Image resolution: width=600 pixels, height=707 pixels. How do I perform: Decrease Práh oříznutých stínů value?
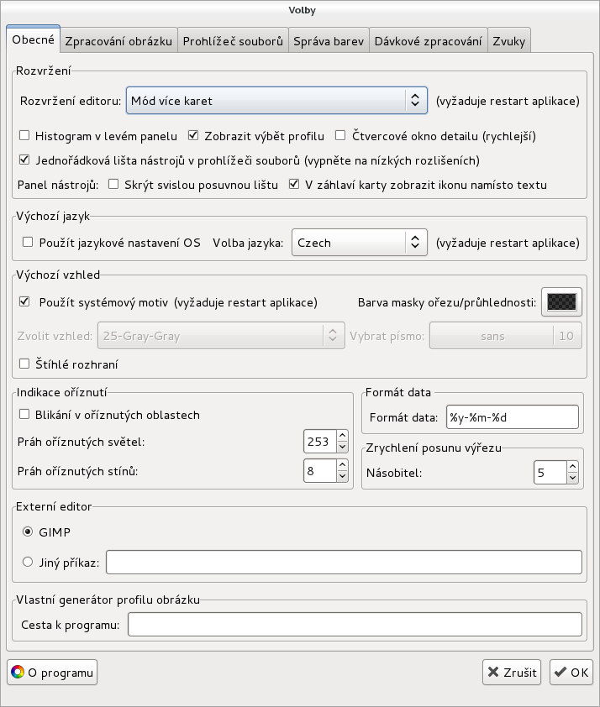pyautogui.click(x=342, y=477)
